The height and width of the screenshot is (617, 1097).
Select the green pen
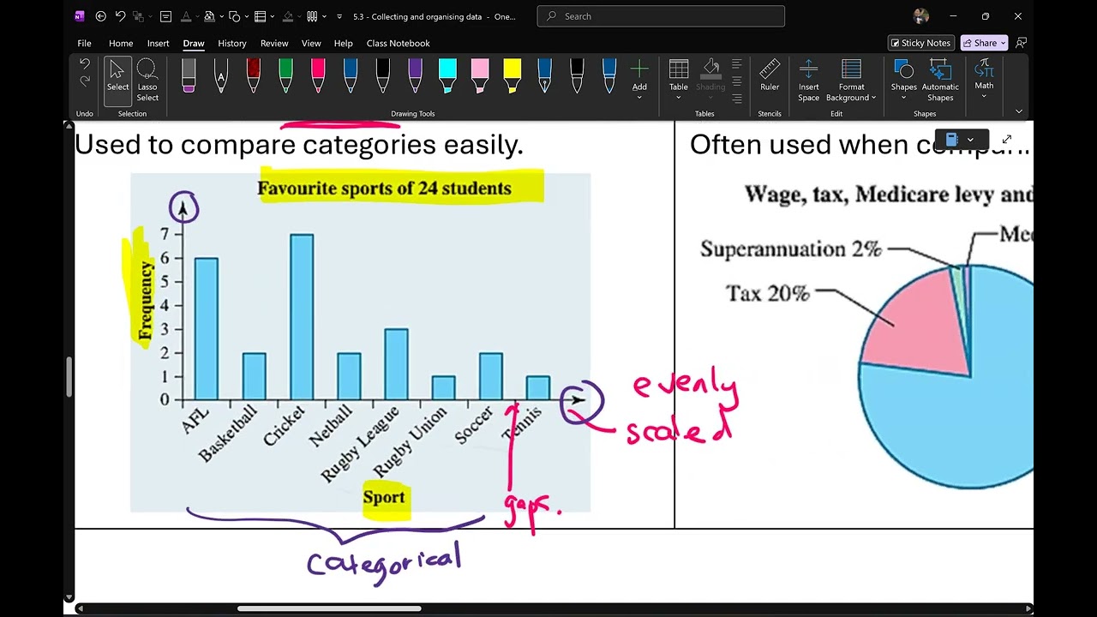pyautogui.click(x=285, y=75)
